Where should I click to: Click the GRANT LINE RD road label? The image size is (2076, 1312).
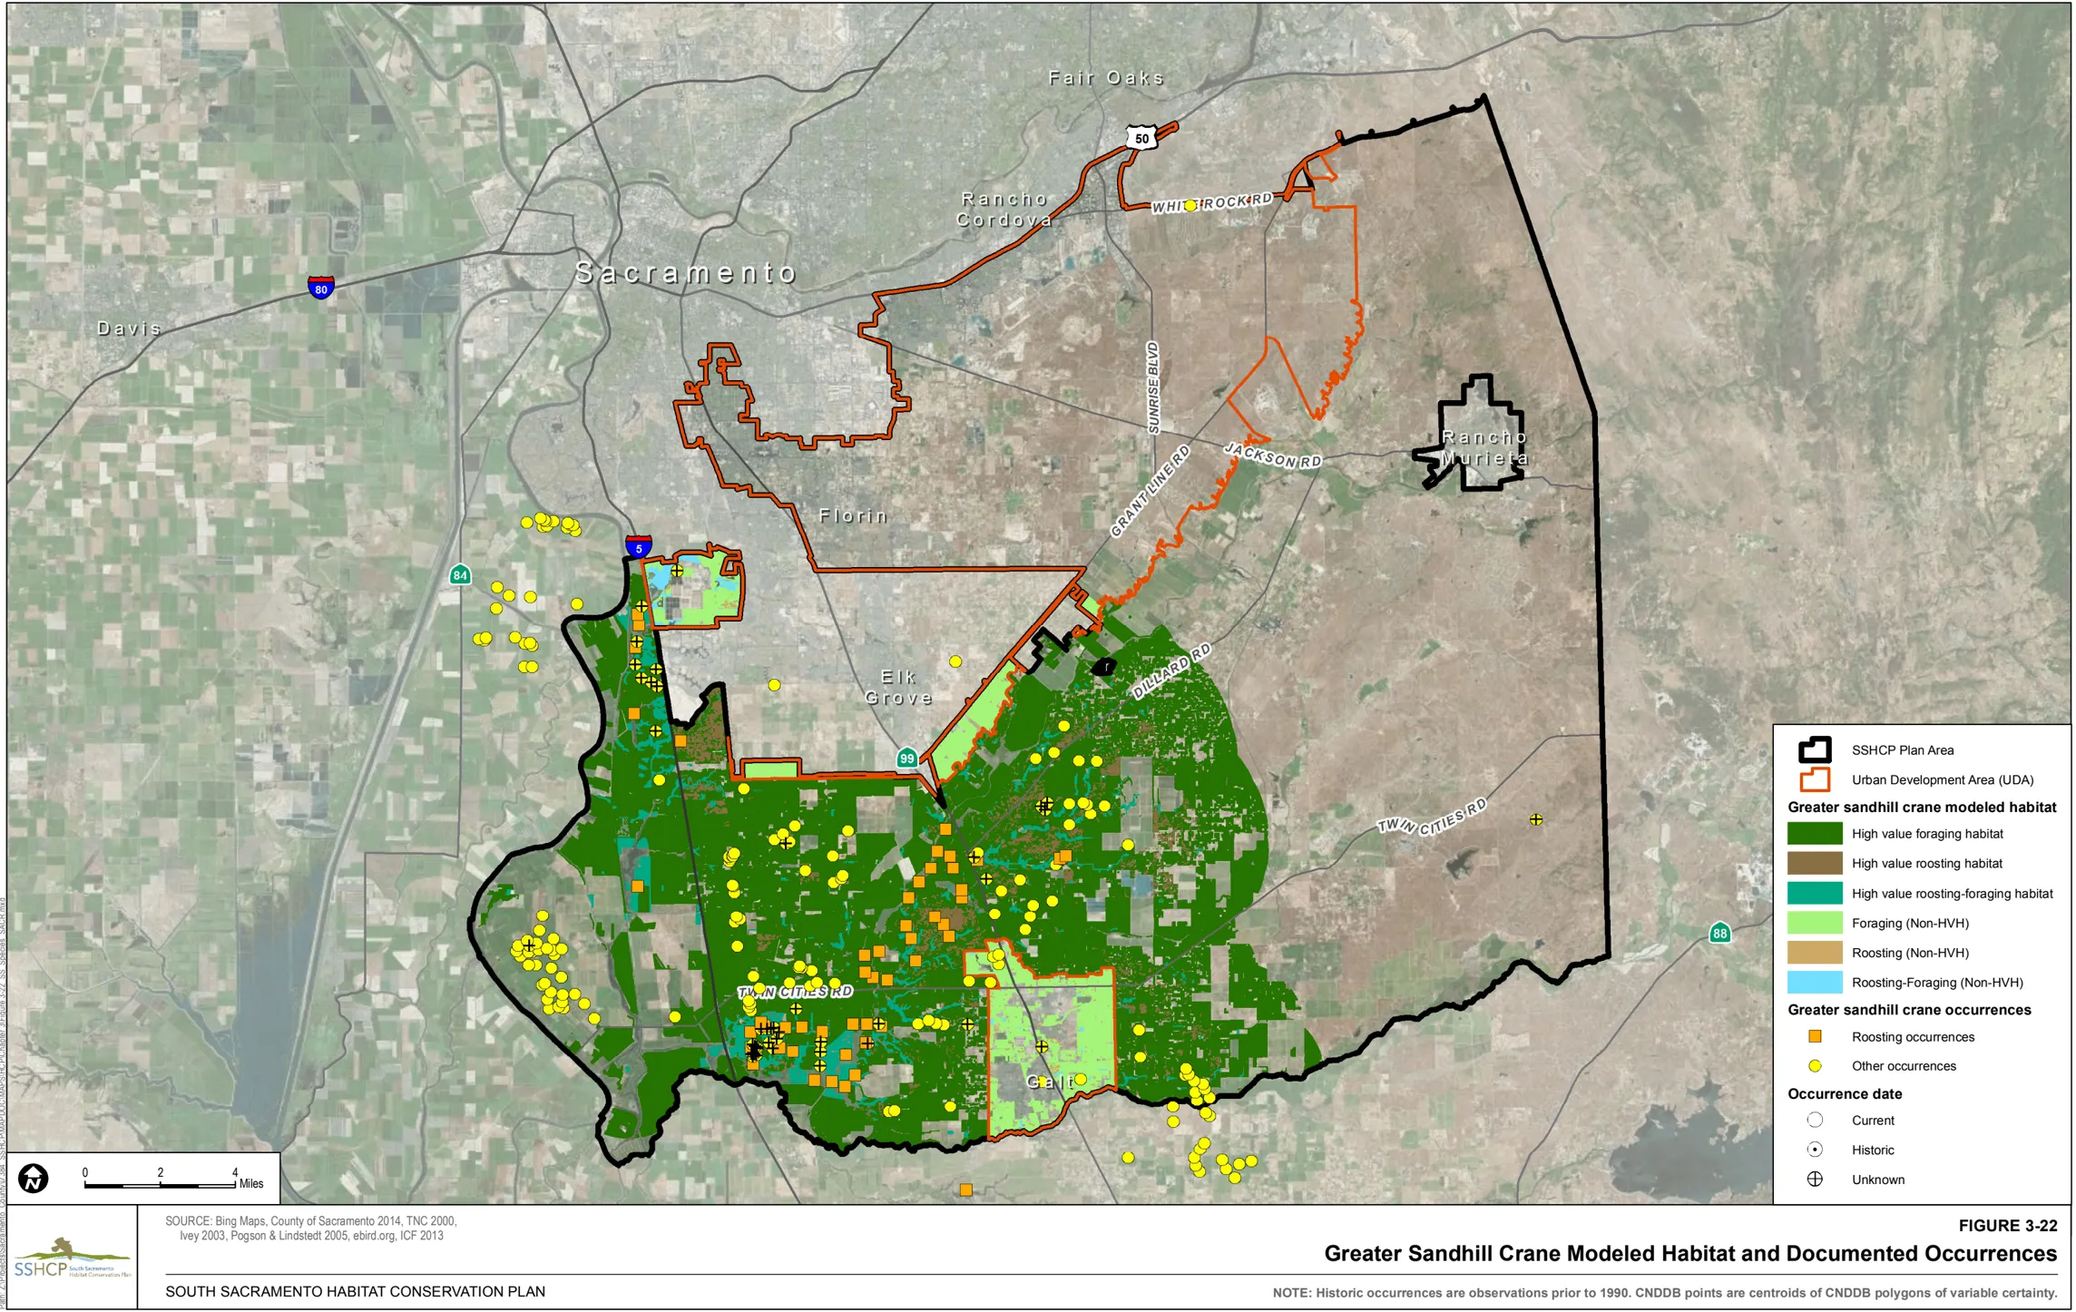(1150, 491)
